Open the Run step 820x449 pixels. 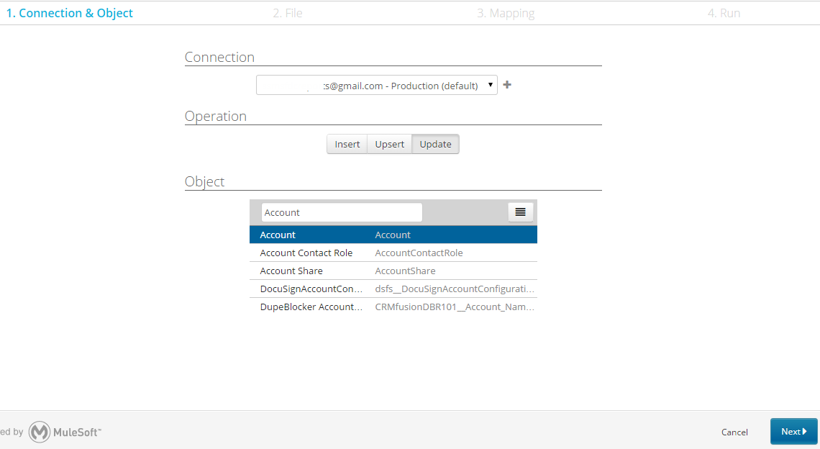(x=724, y=12)
